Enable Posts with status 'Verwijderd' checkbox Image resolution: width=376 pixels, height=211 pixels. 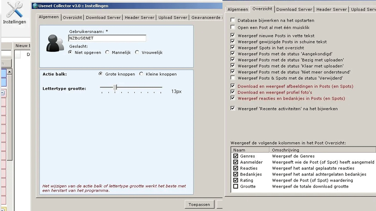233,78
